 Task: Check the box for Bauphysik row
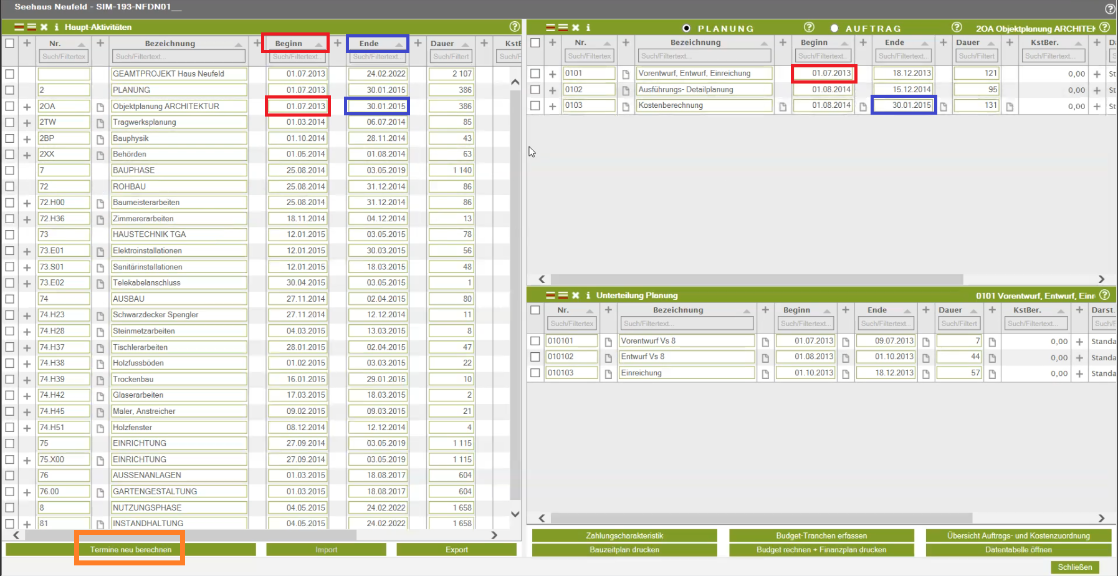[10, 138]
